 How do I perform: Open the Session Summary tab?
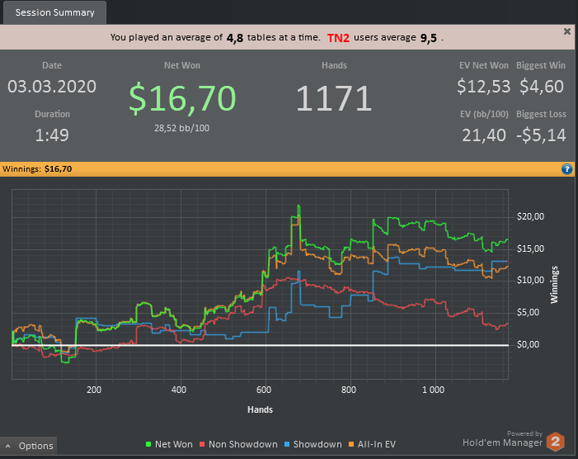coord(54,12)
